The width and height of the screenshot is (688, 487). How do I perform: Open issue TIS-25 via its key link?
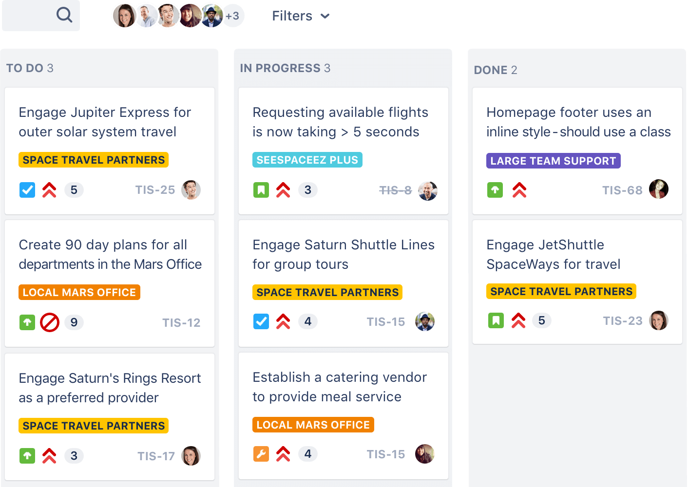point(155,190)
